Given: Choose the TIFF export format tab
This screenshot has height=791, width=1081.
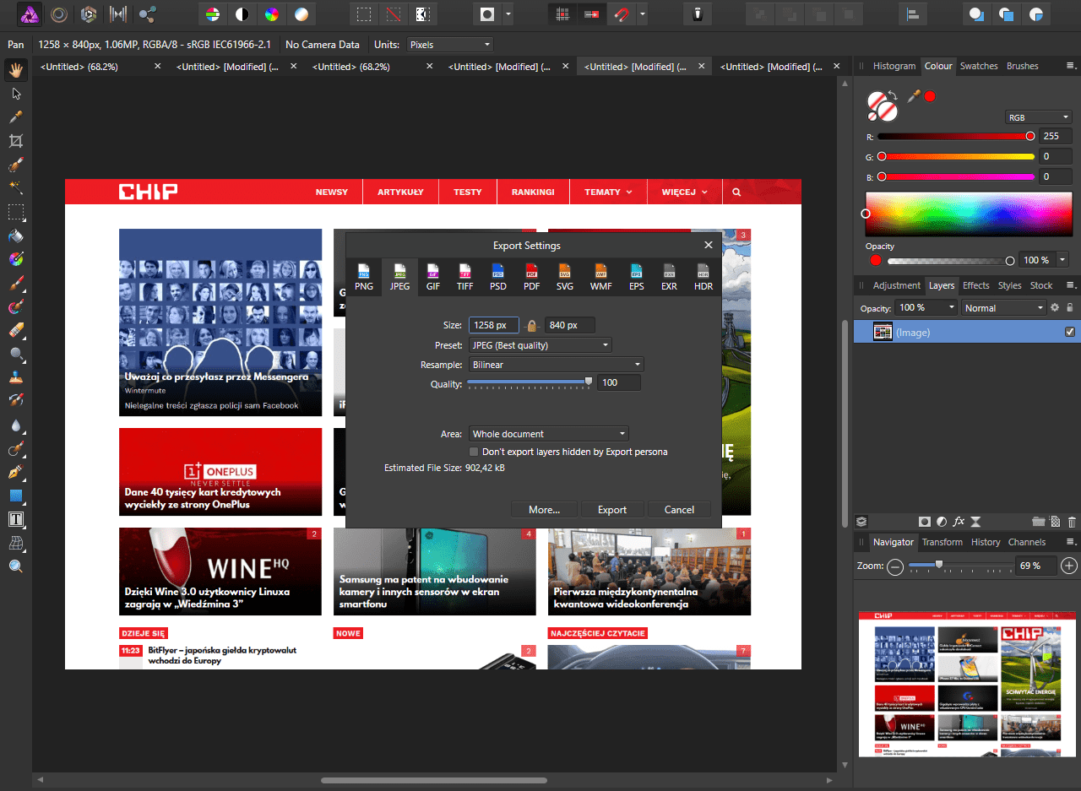Looking at the screenshot, I should (x=465, y=277).
